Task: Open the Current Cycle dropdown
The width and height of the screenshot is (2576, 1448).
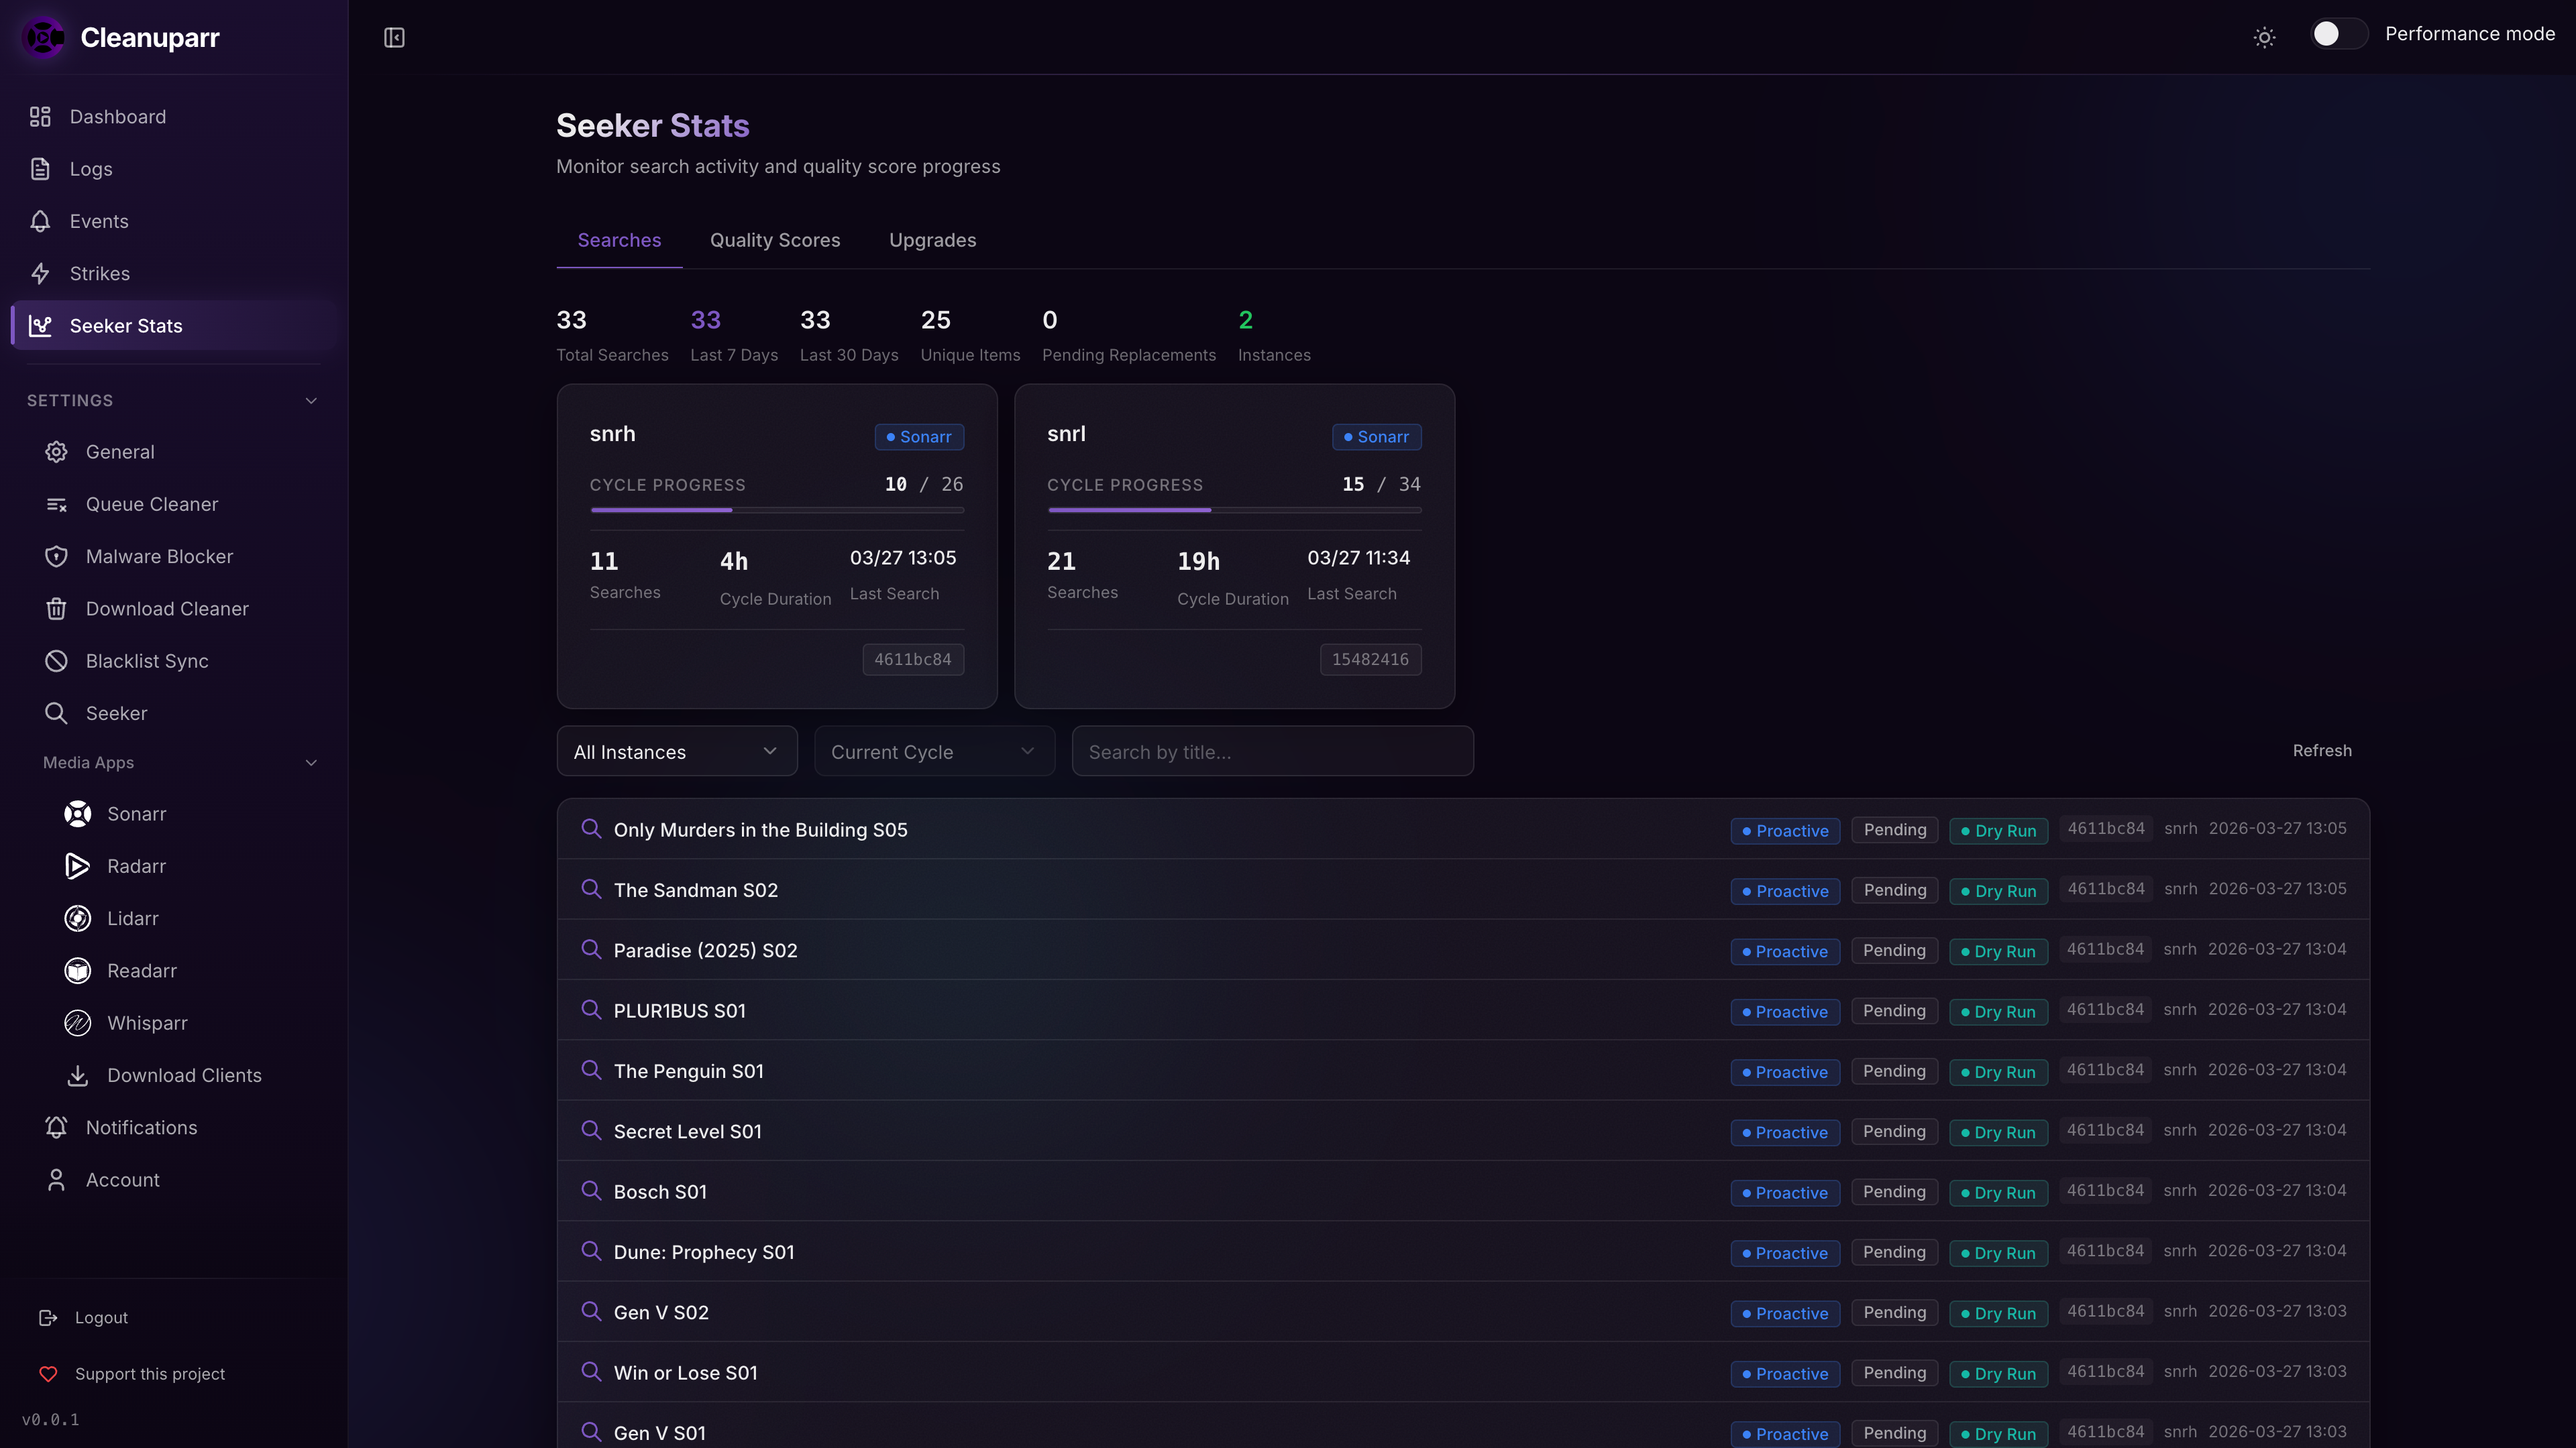Action: pyautogui.click(x=934, y=751)
